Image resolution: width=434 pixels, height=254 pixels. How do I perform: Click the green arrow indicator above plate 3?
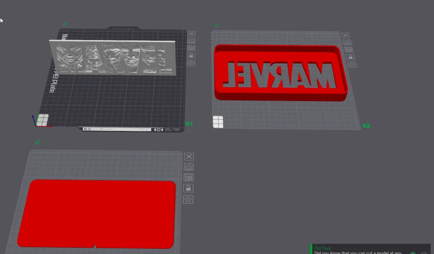click(x=37, y=143)
